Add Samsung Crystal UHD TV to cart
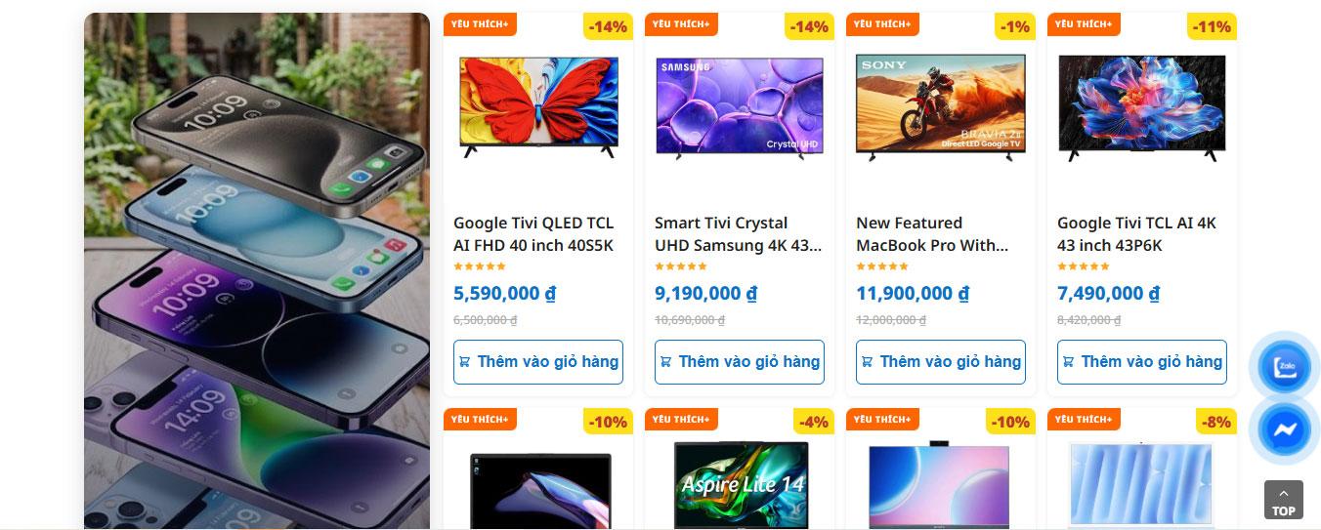 [740, 362]
